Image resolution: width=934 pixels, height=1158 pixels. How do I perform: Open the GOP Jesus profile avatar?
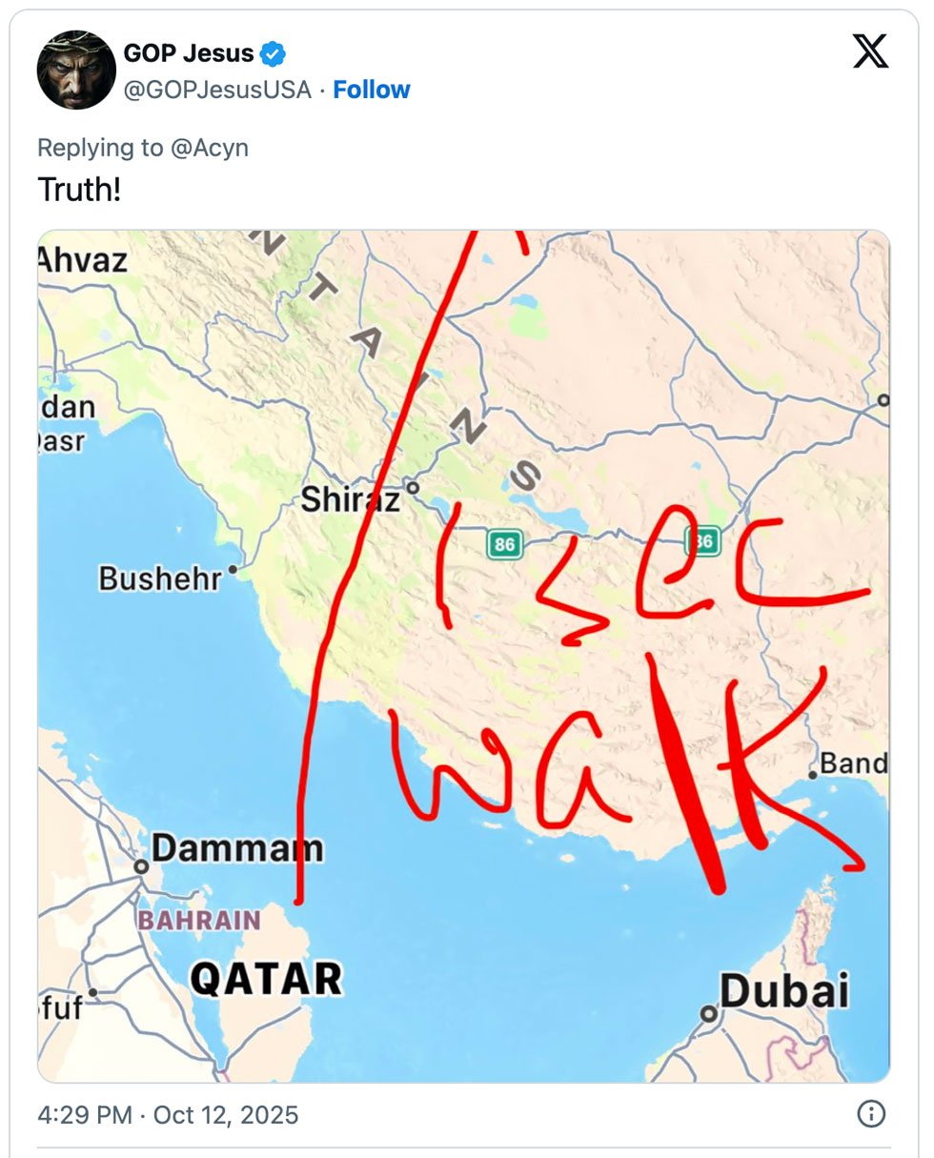(x=76, y=71)
